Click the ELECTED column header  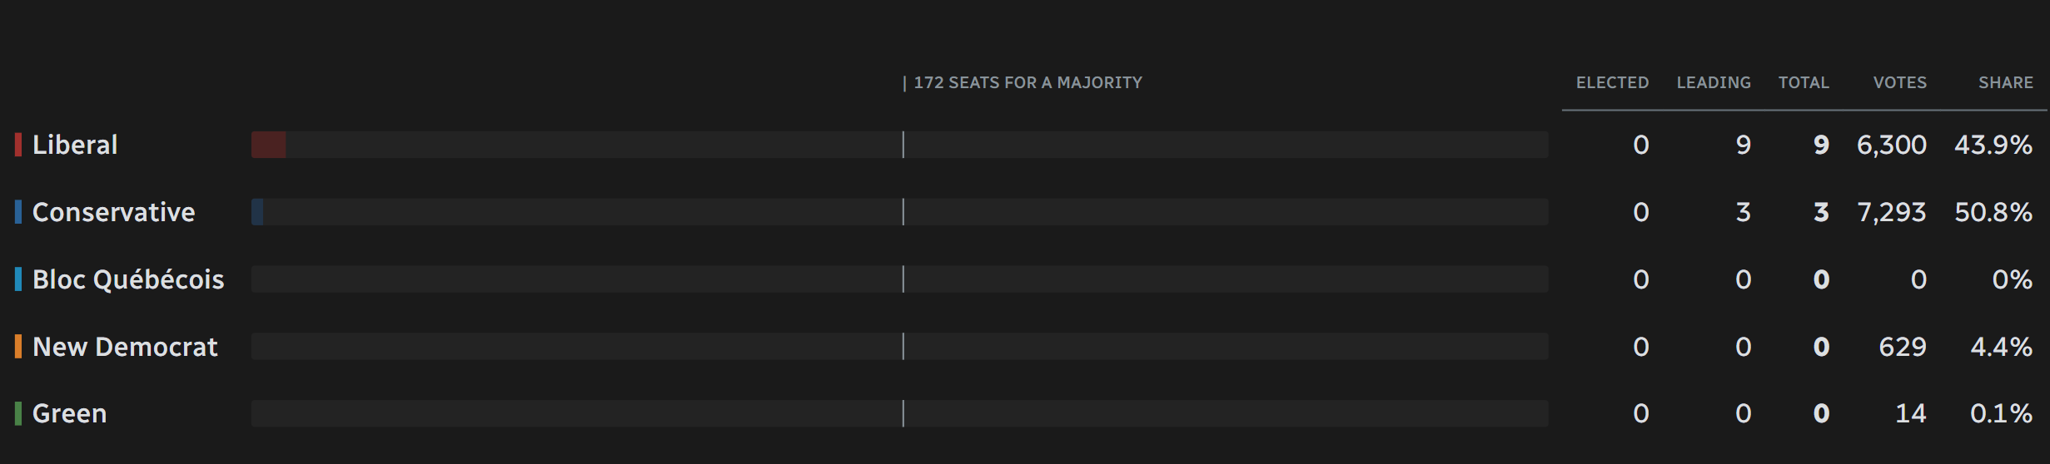1612,82
